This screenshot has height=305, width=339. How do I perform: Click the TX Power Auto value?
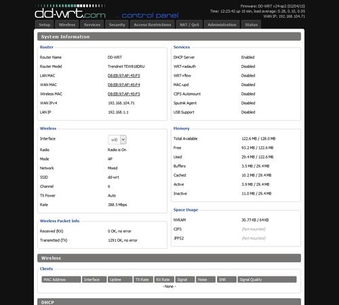pyautogui.click(x=112, y=196)
